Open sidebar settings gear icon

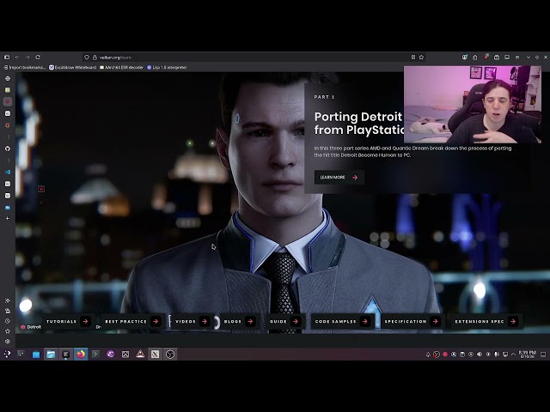8,342
